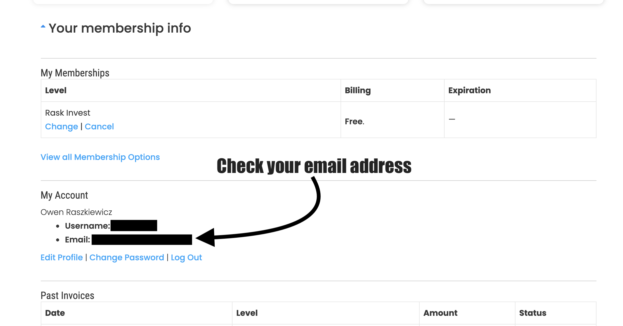Viewport: 623px width, 326px height.
Task: Click the Change Password link
Action: 127,257
